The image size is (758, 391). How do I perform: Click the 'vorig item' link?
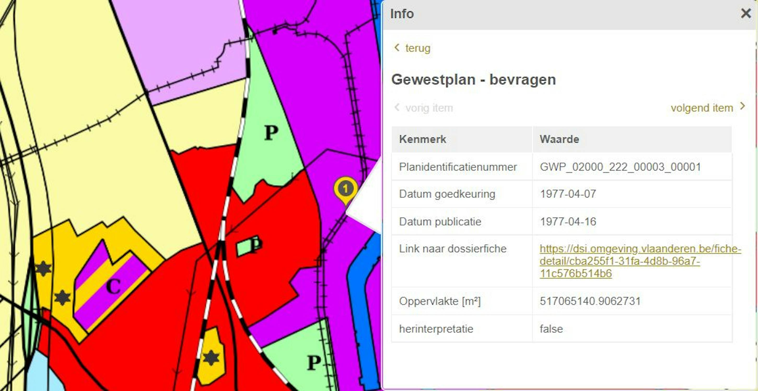tap(429, 108)
